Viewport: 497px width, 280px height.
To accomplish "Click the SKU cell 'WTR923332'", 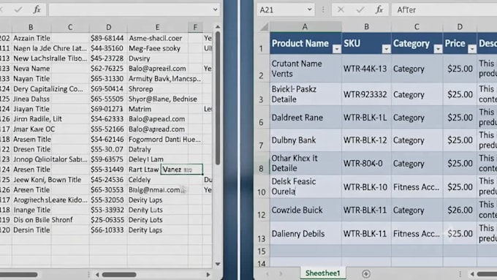I will (x=366, y=94).
